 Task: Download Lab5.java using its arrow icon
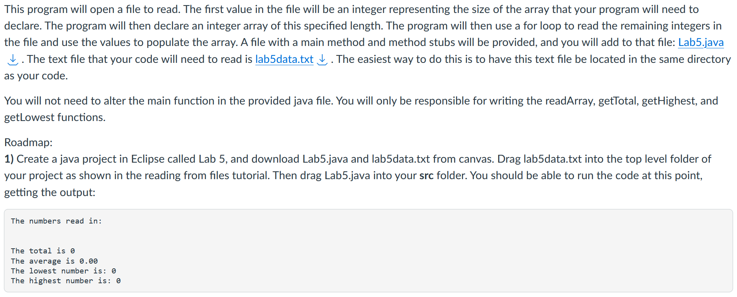pyautogui.click(x=13, y=59)
